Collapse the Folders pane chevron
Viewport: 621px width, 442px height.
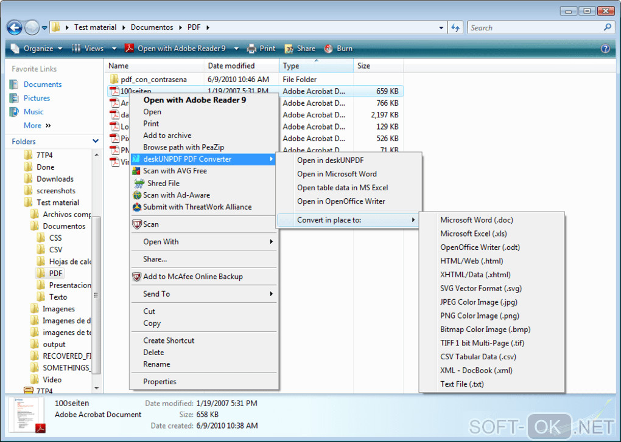[x=96, y=141]
